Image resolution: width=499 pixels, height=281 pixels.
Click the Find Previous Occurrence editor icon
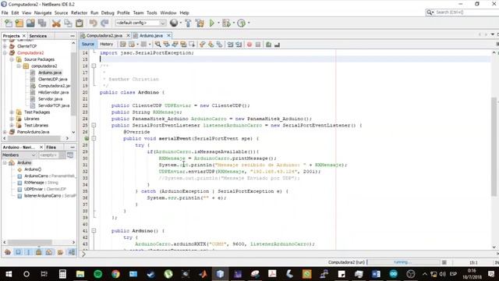point(166,44)
